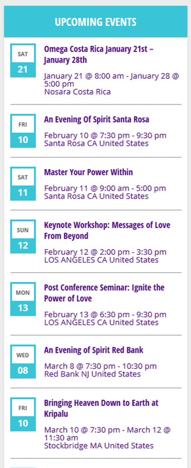The image size is (191, 468).
Task: Open Post Conference Seminar Ignite event
Action: click(x=104, y=293)
